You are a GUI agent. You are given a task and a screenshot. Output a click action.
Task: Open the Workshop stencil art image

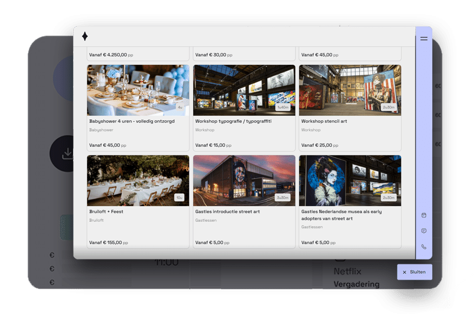350,90
